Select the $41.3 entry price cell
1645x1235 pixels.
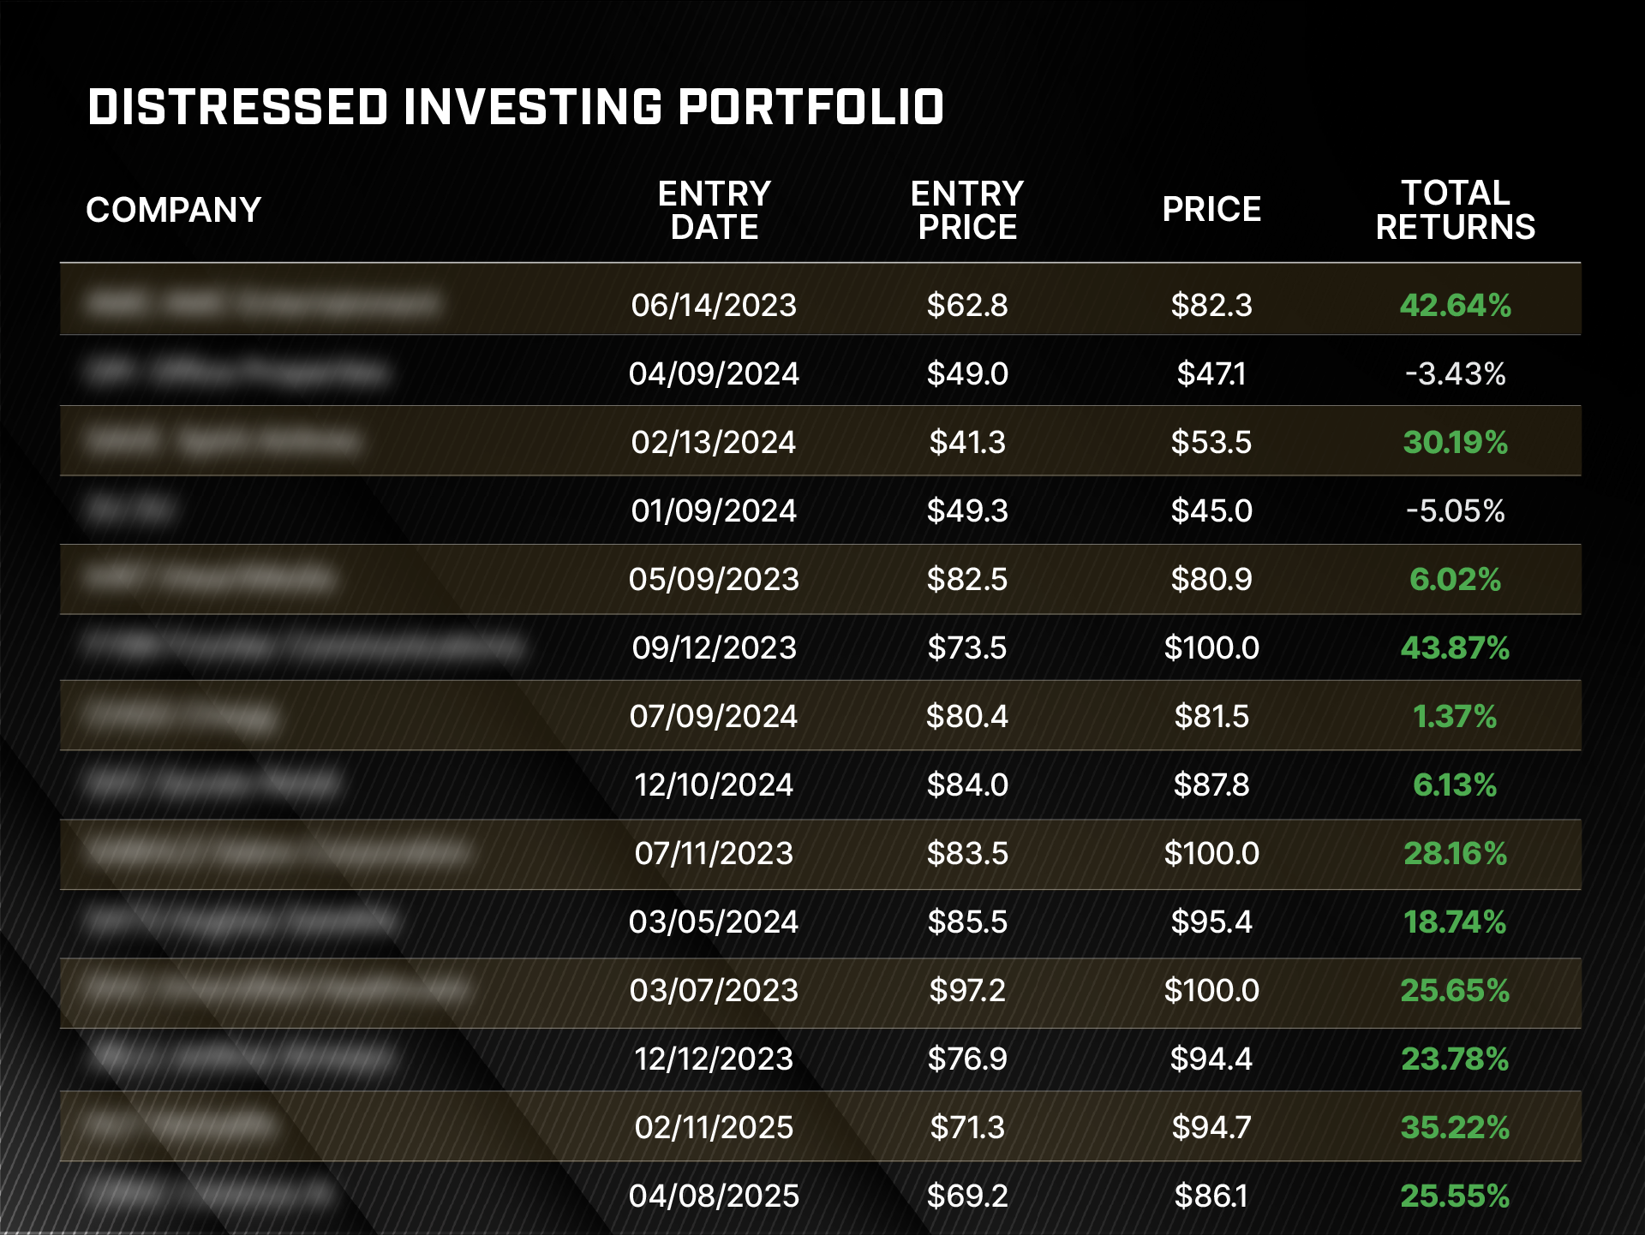pos(967,442)
